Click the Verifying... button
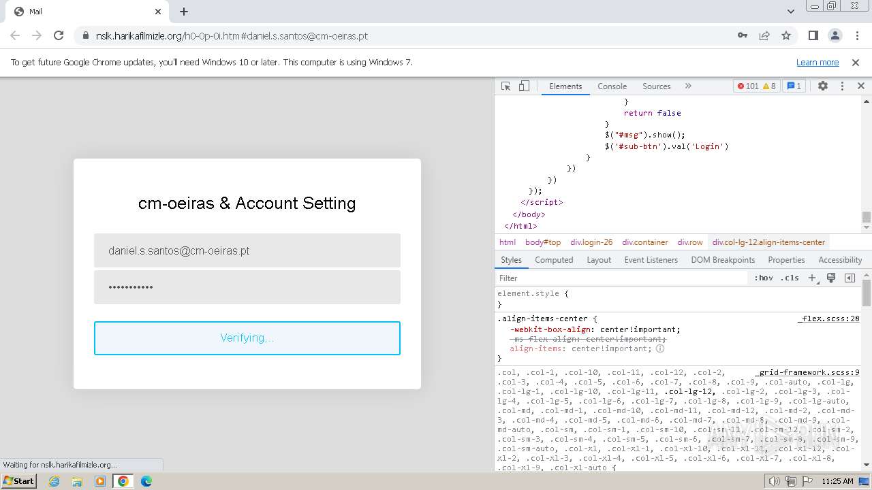Viewport: 872px width, 490px height. 247,338
